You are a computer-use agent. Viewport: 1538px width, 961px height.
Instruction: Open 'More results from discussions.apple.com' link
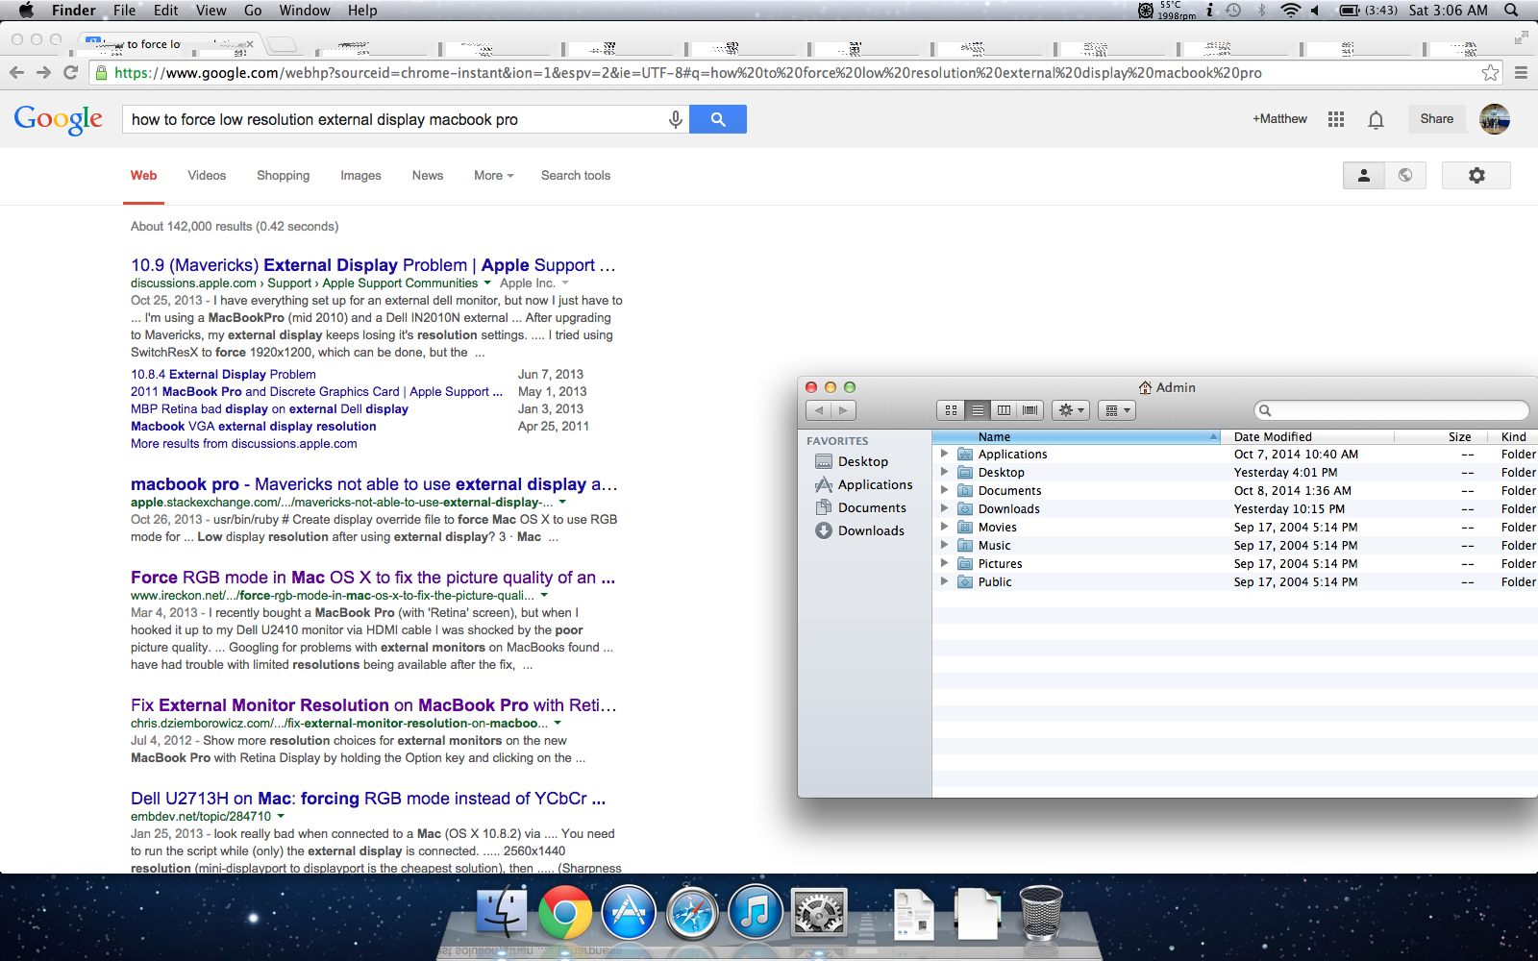click(x=244, y=444)
